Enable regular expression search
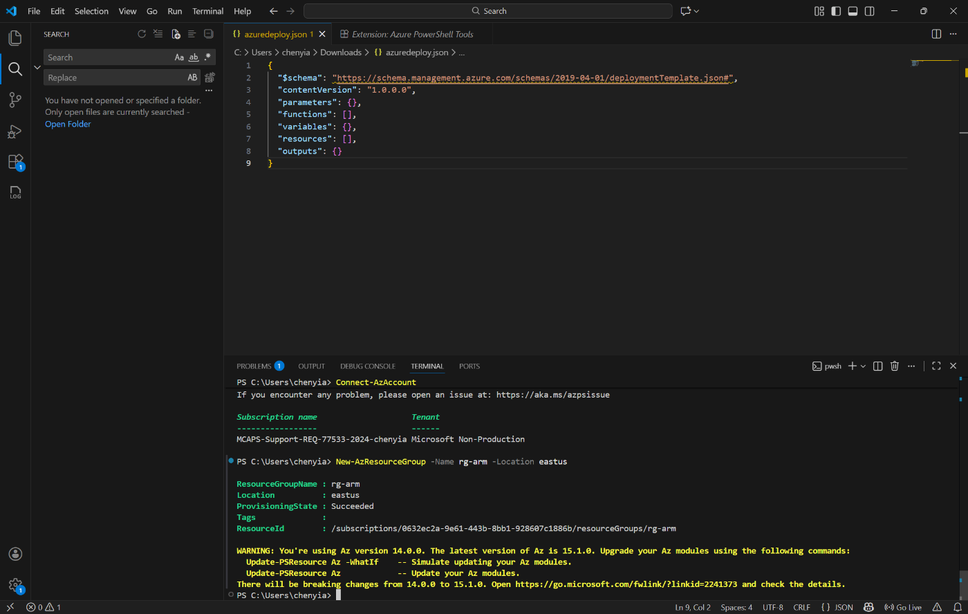The width and height of the screenshot is (968, 614). pyautogui.click(x=207, y=57)
